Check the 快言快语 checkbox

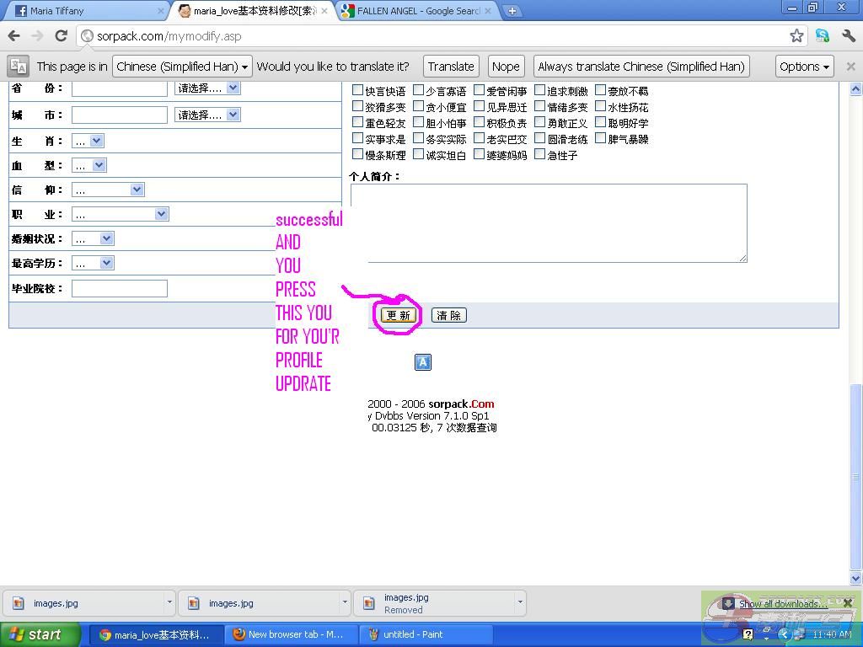tap(357, 90)
